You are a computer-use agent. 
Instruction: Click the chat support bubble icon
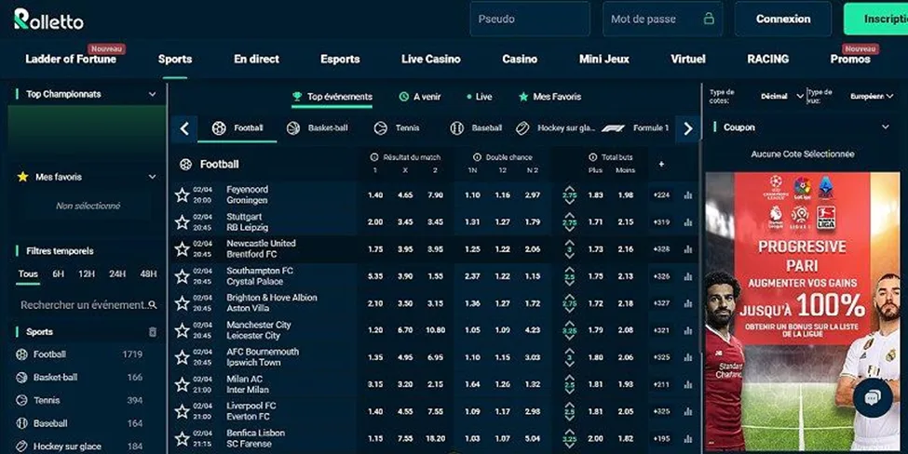(873, 398)
